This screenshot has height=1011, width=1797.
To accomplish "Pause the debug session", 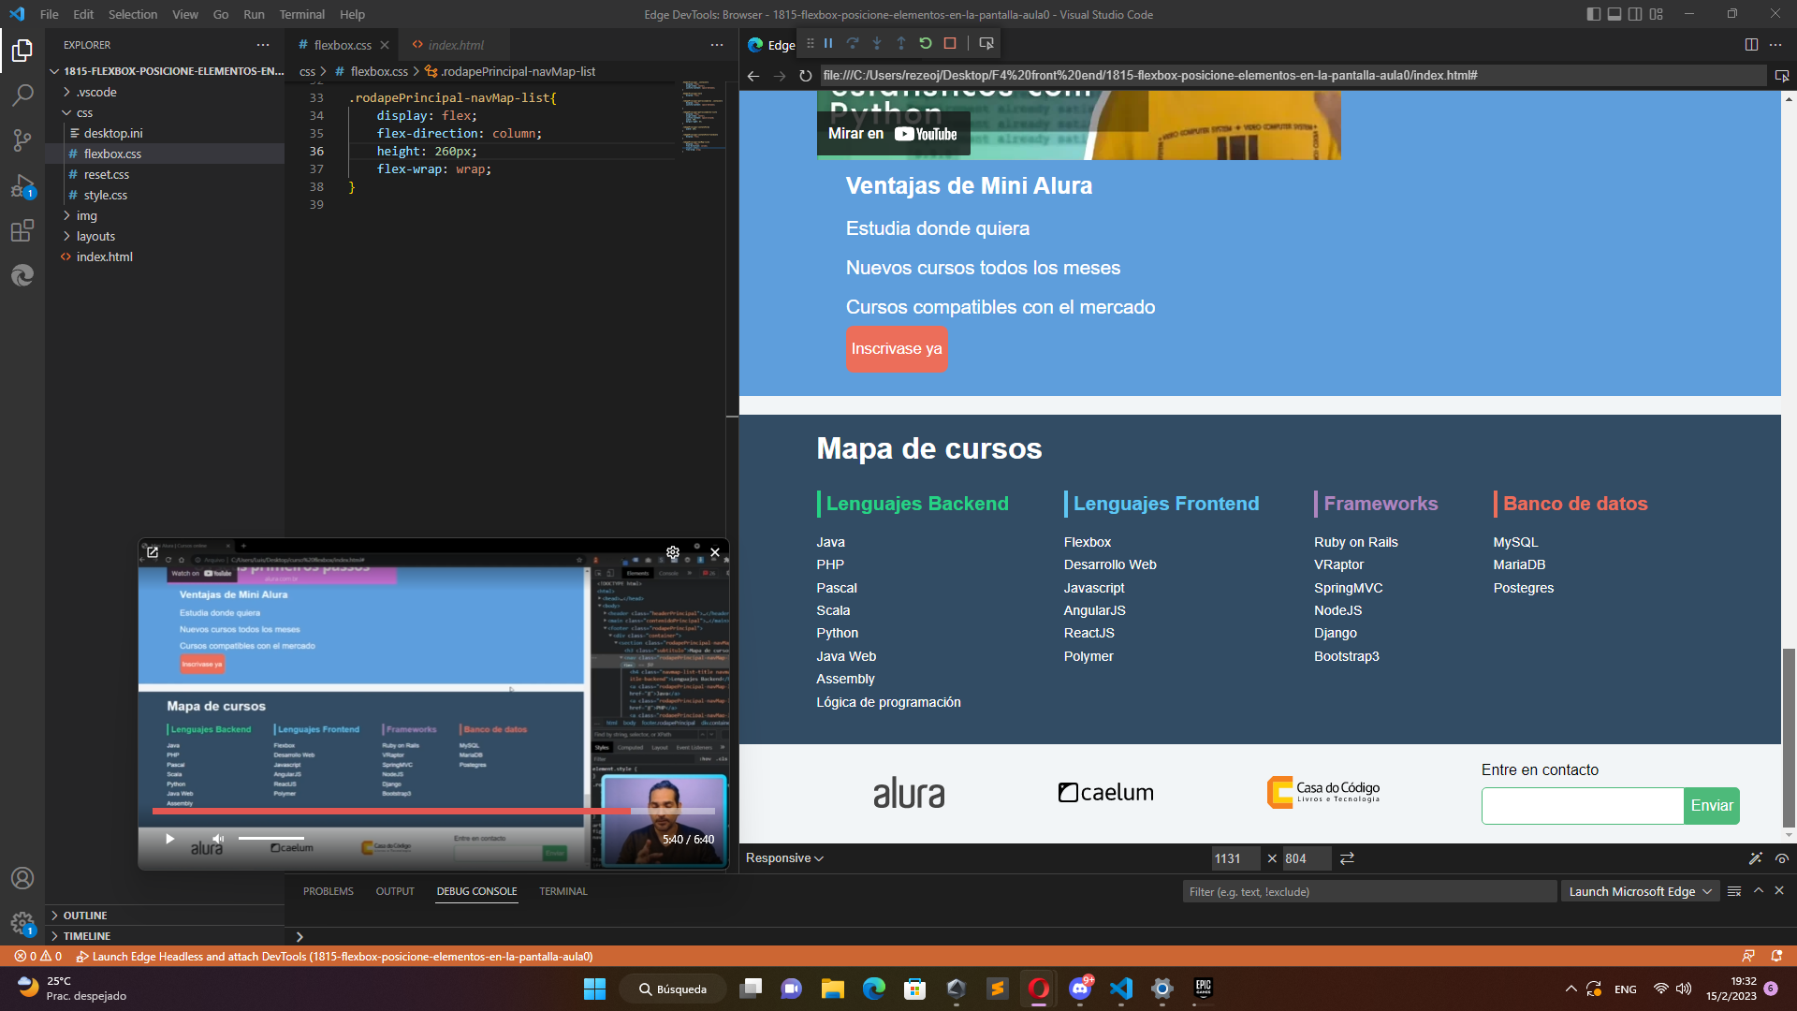I will (x=828, y=43).
